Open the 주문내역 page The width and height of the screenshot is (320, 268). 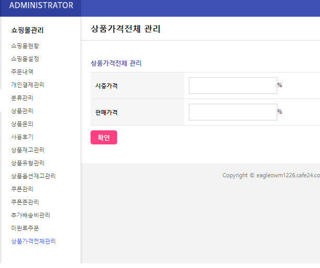click(x=22, y=72)
